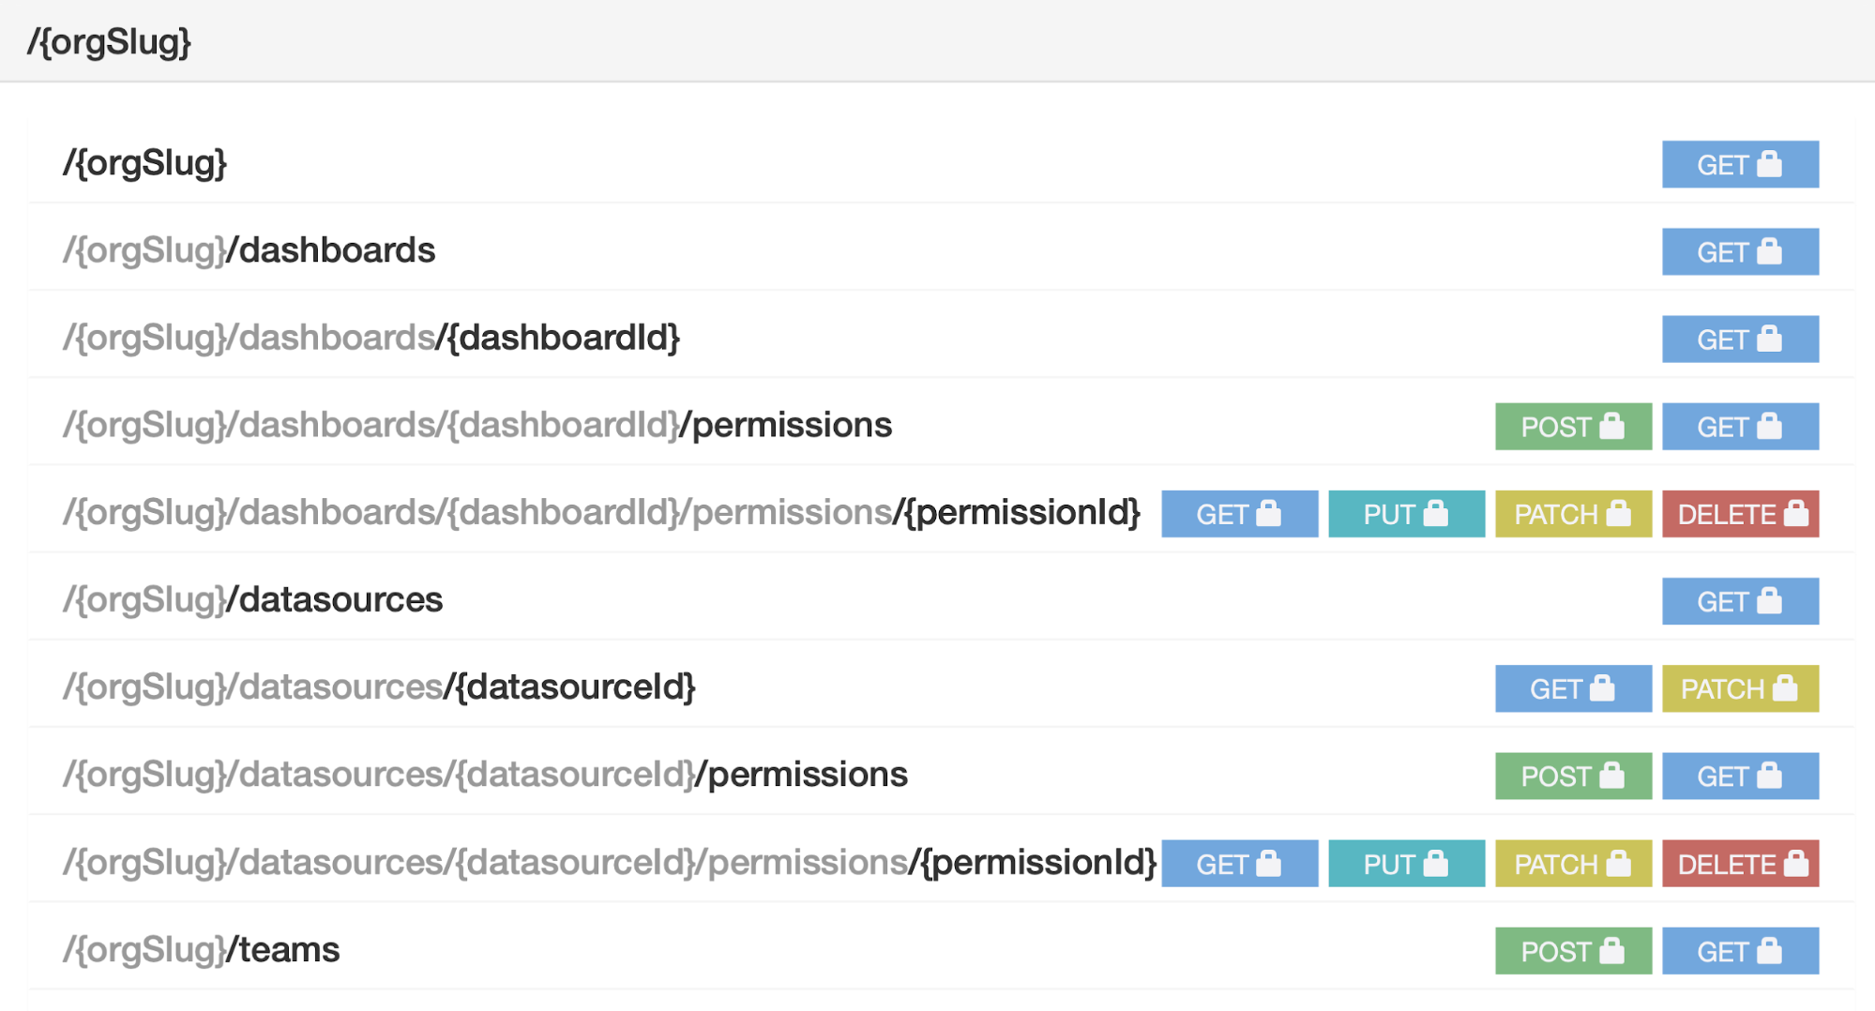The width and height of the screenshot is (1875, 1011).
Task: Open GET on dashboards permissions endpoint
Action: 1740,426
